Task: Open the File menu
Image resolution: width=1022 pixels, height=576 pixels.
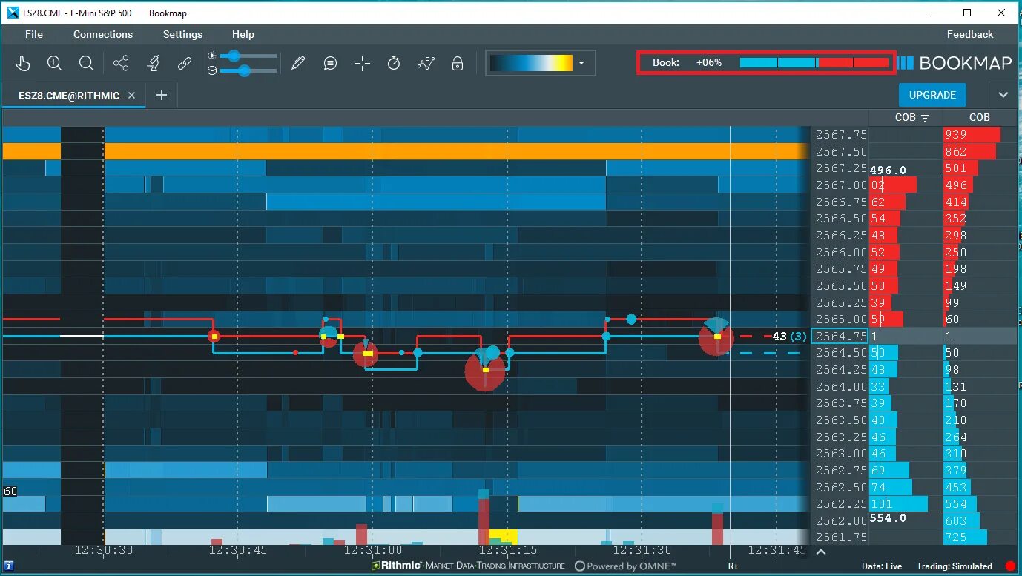Action: pos(34,34)
